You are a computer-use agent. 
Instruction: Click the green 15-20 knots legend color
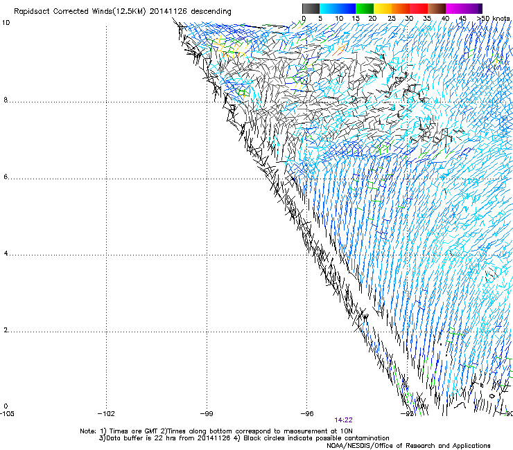365,8
